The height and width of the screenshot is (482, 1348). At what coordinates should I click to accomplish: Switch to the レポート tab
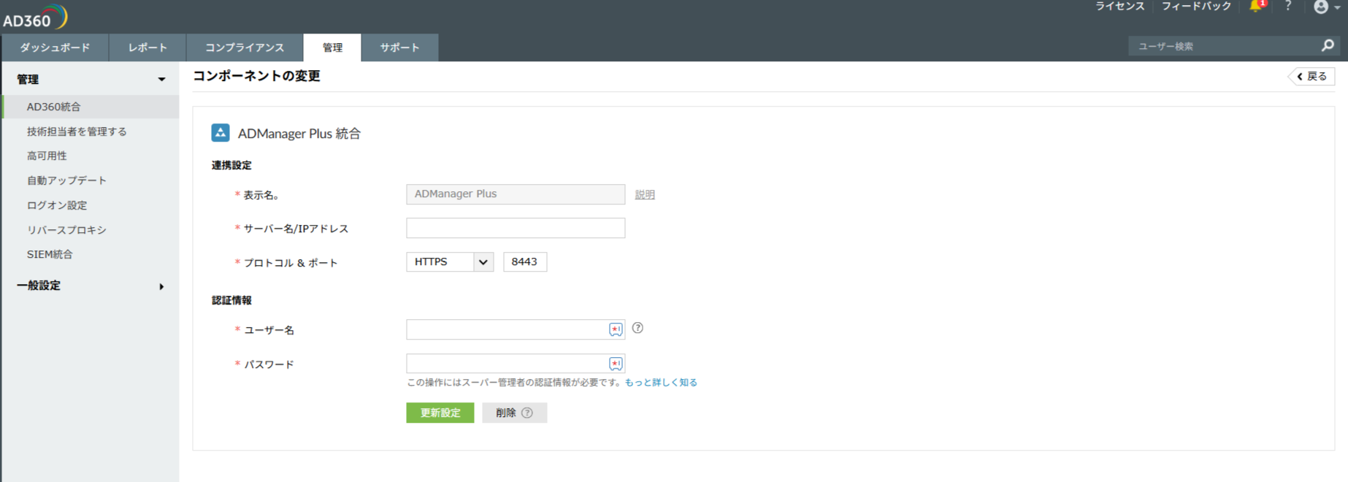coord(148,47)
